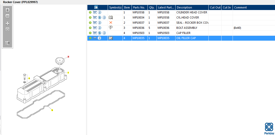Screen dimensions: 275x135
Task: Sort by Symbol(s) column header
Action: 115,7
